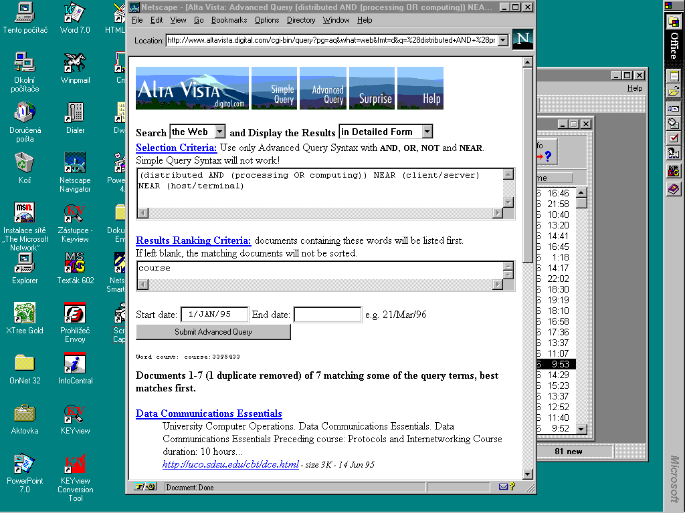Viewport: 685px width, 513px height.
Task: Select the Zástupce - Keyview shortcut icon
Action: pos(75,222)
